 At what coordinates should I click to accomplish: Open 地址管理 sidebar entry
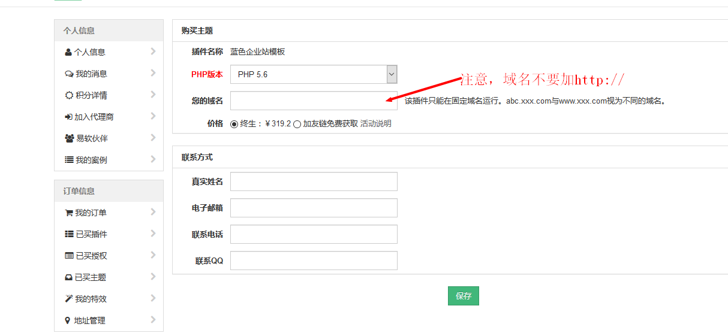(x=89, y=320)
